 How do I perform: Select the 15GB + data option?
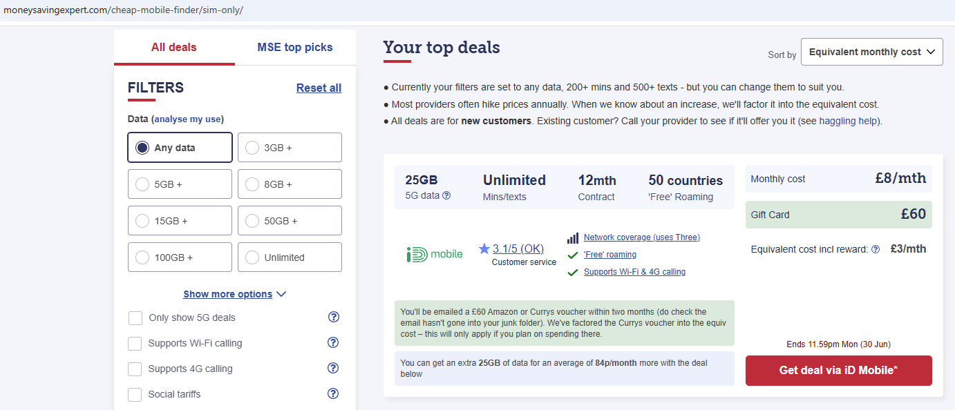[180, 221]
